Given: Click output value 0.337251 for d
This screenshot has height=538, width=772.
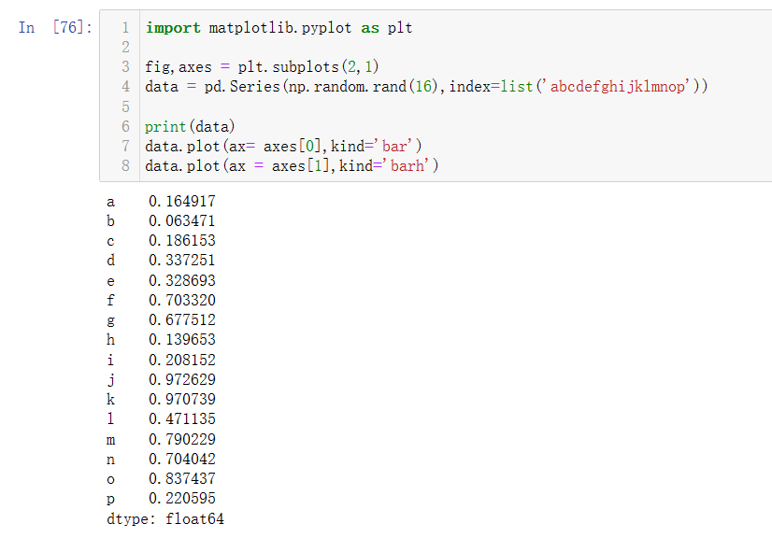Looking at the screenshot, I should click(x=182, y=261).
